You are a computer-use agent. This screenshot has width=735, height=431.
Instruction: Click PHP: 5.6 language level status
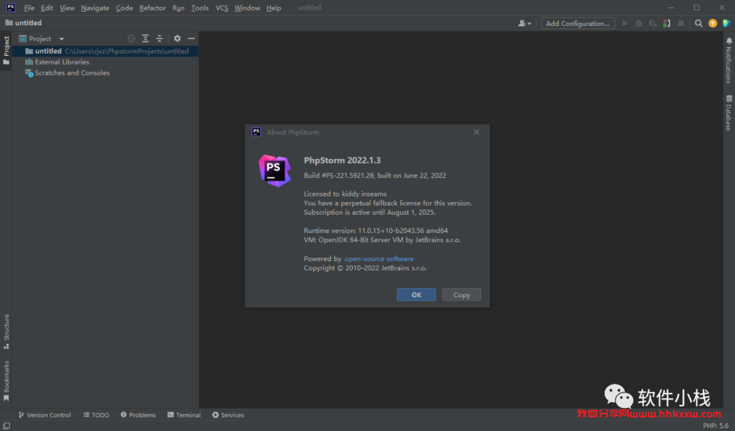coord(716,426)
